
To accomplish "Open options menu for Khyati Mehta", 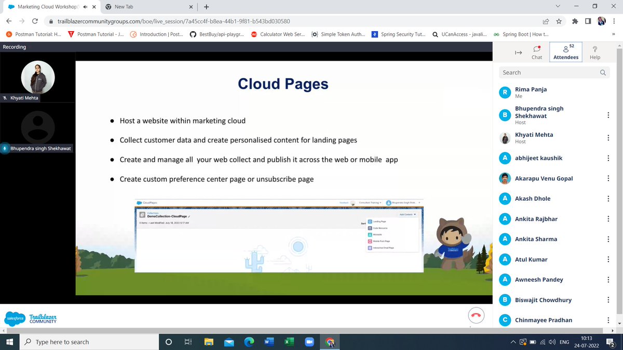I will point(608,138).
